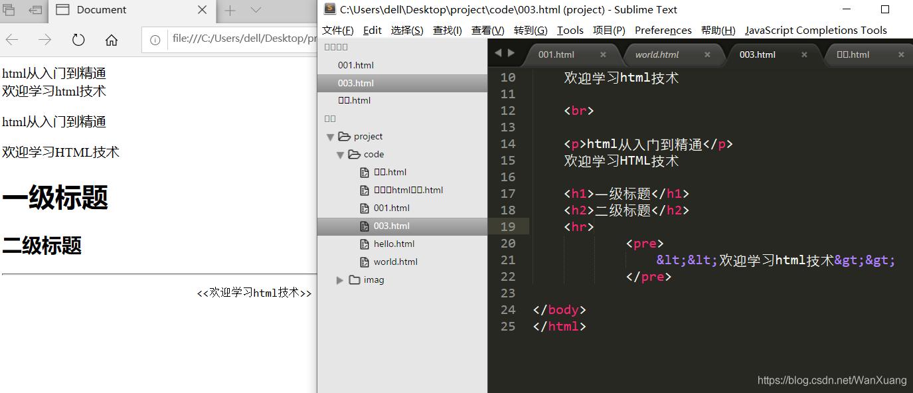Collapse the code folder in sidebar
Screen dimensions: 913x393
click(341, 154)
